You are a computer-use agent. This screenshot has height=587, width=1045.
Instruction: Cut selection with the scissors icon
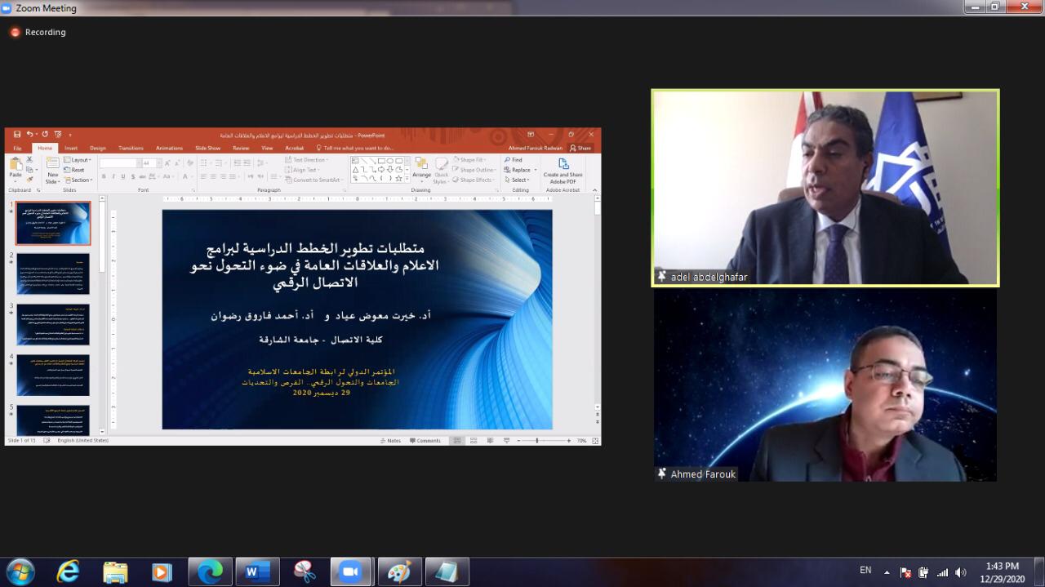point(29,160)
